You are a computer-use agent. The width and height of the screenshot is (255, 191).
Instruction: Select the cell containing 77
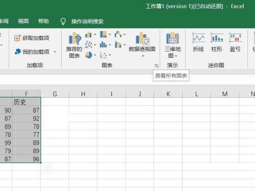coord(27,134)
